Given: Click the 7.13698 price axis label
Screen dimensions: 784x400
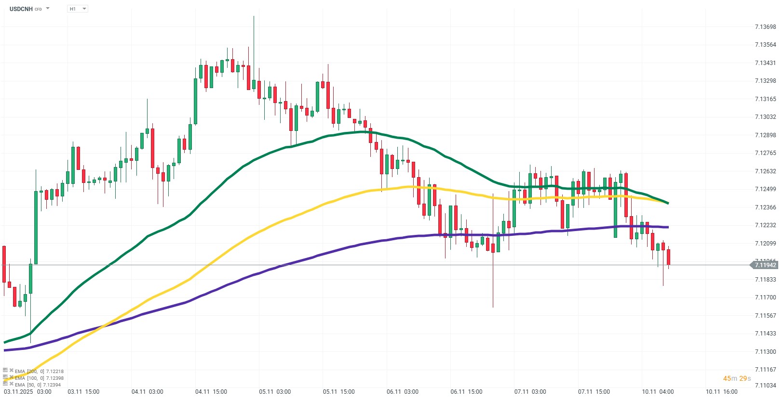Looking at the screenshot, I should click(765, 26).
